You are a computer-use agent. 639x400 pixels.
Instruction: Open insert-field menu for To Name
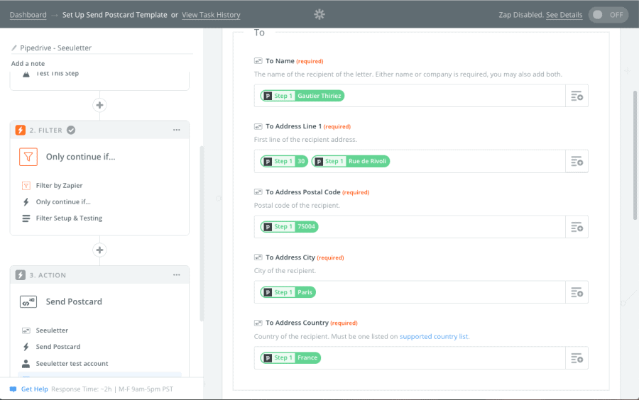pos(577,96)
